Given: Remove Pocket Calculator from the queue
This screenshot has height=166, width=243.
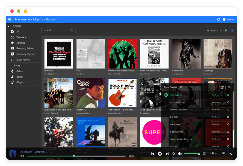Looking at the screenshot, I should coord(228,110).
